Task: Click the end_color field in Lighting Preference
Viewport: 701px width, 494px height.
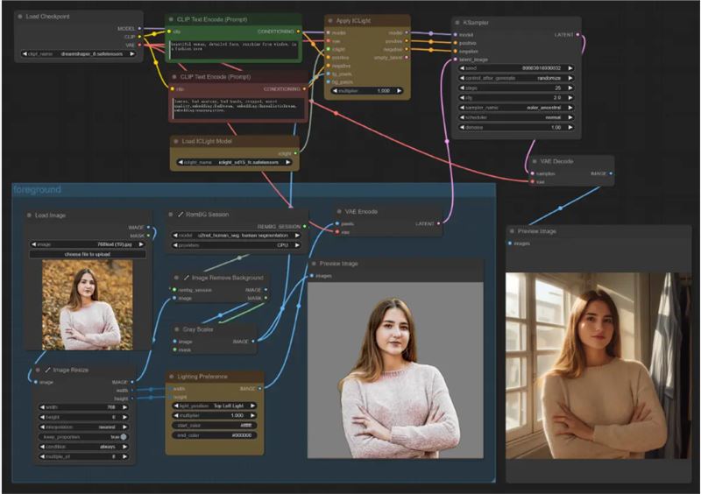Action: pyautogui.click(x=215, y=435)
